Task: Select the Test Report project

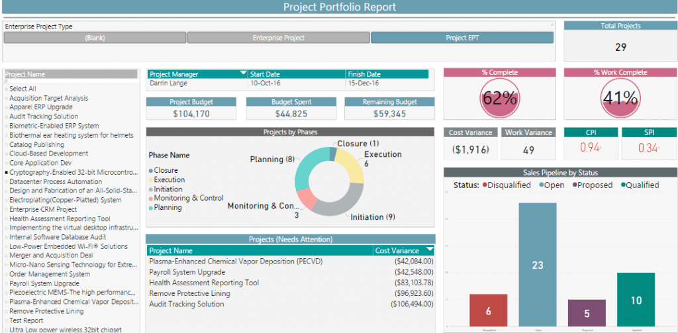Action: click(x=26, y=321)
